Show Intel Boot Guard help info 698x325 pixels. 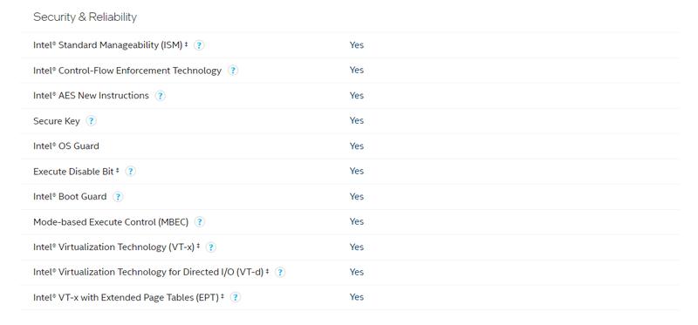click(118, 197)
